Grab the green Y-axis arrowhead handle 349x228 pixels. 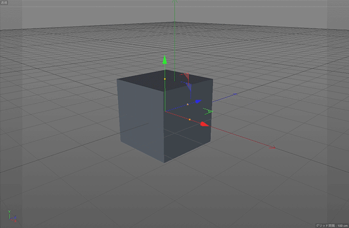pos(165,59)
